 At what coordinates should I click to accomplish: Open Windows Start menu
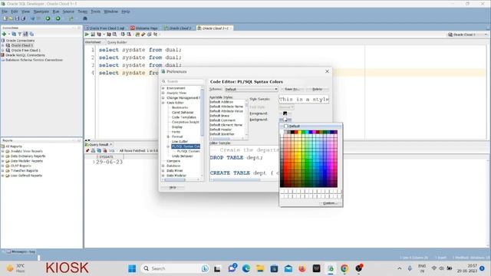click(x=132, y=268)
